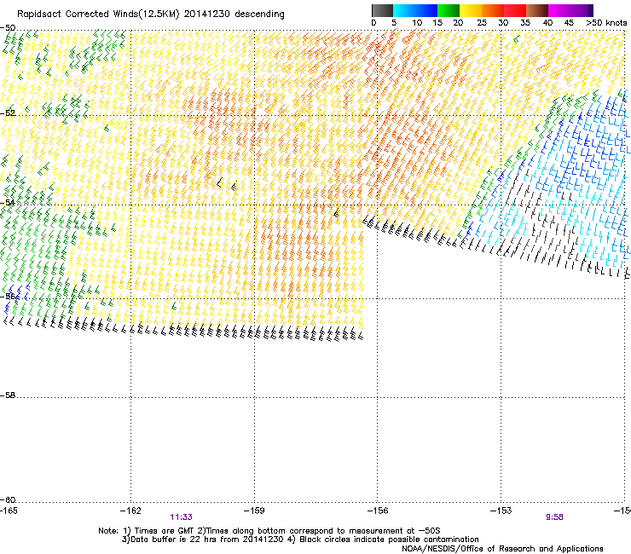Image resolution: width=631 pixels, height=554 pixels.
Task: Click the brown 35-40 knots legend swatch
Action: pyautogui.click(x=537, y=10)
